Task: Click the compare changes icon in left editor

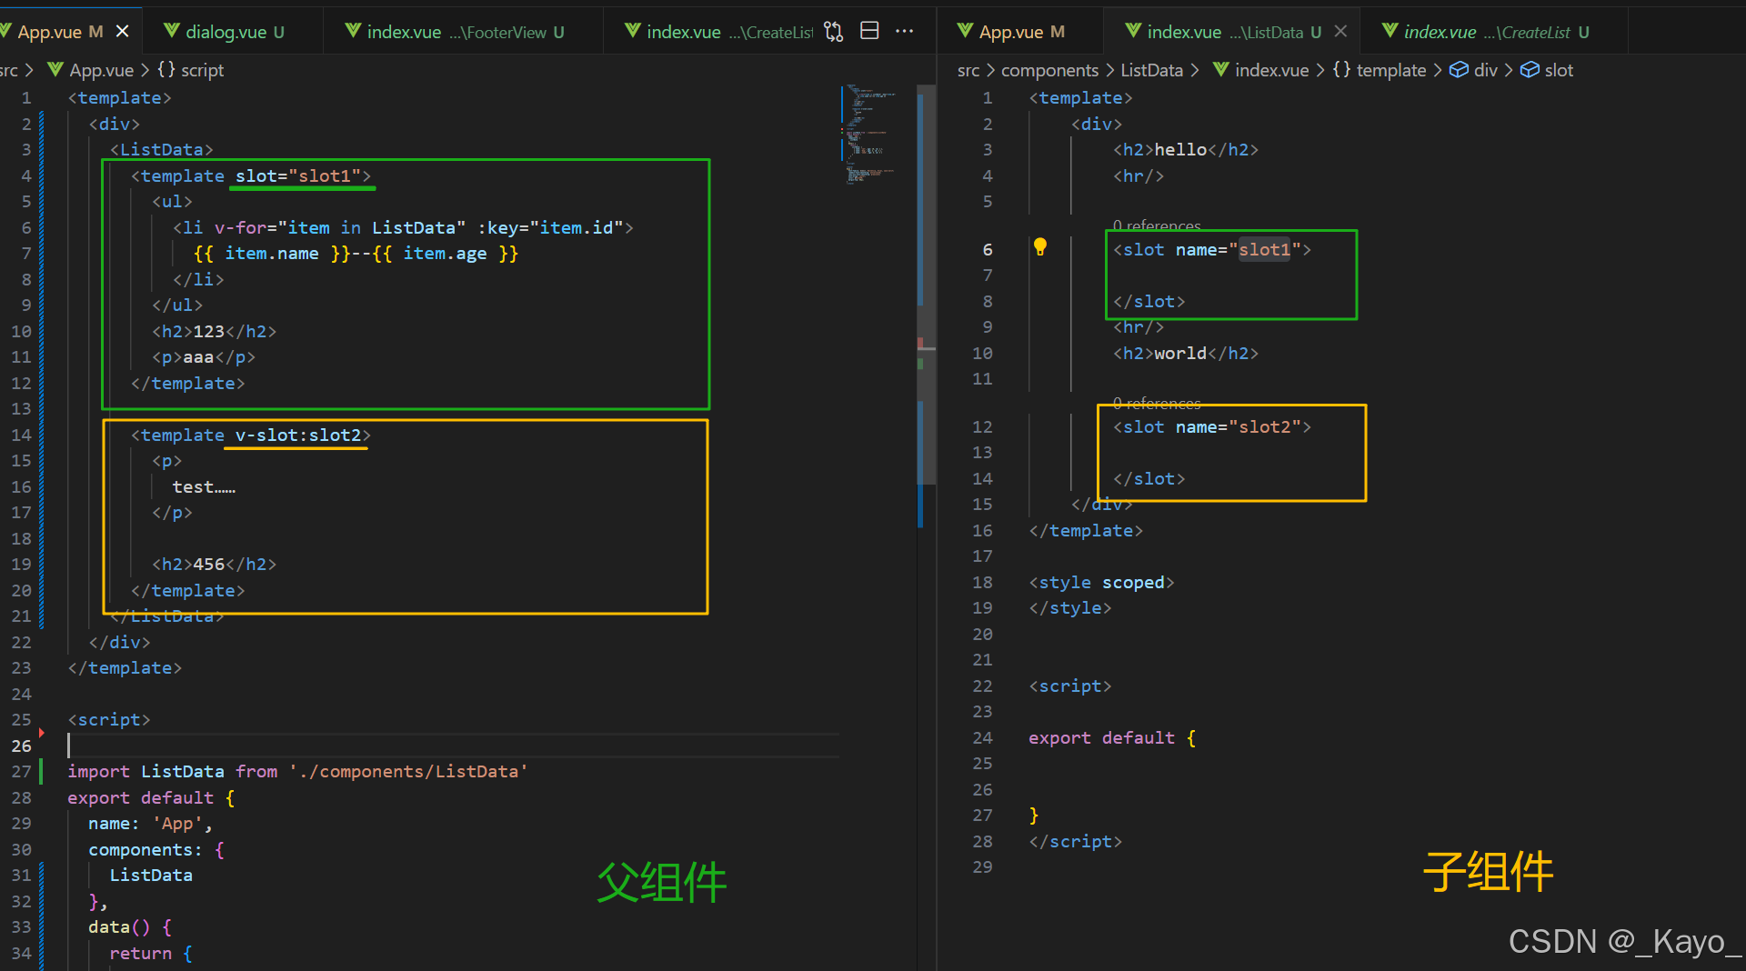Action: 833,32
